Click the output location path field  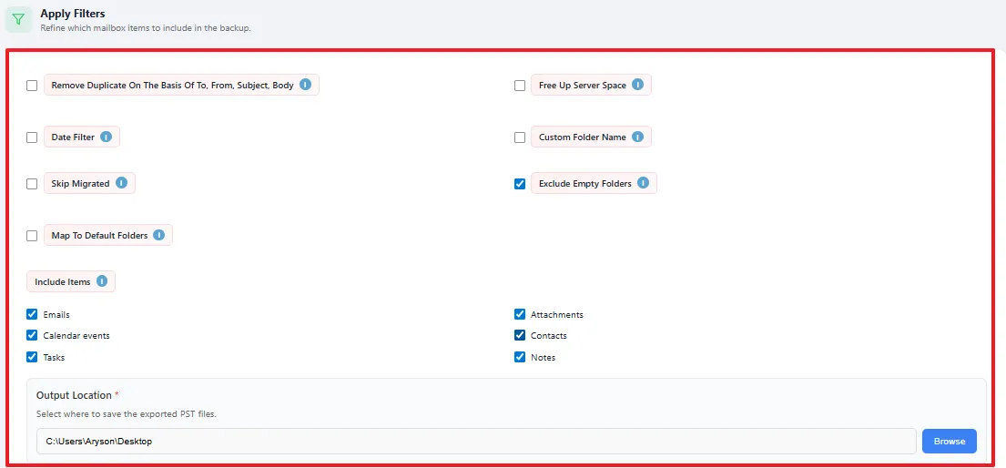tap(476, 441)
